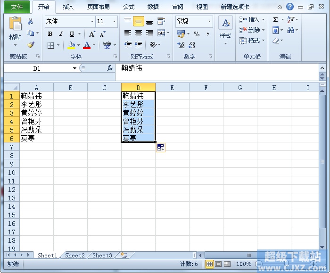Click the Format Painter brush icon
This screenshot has height=273, width=330.
coord(31,45)
